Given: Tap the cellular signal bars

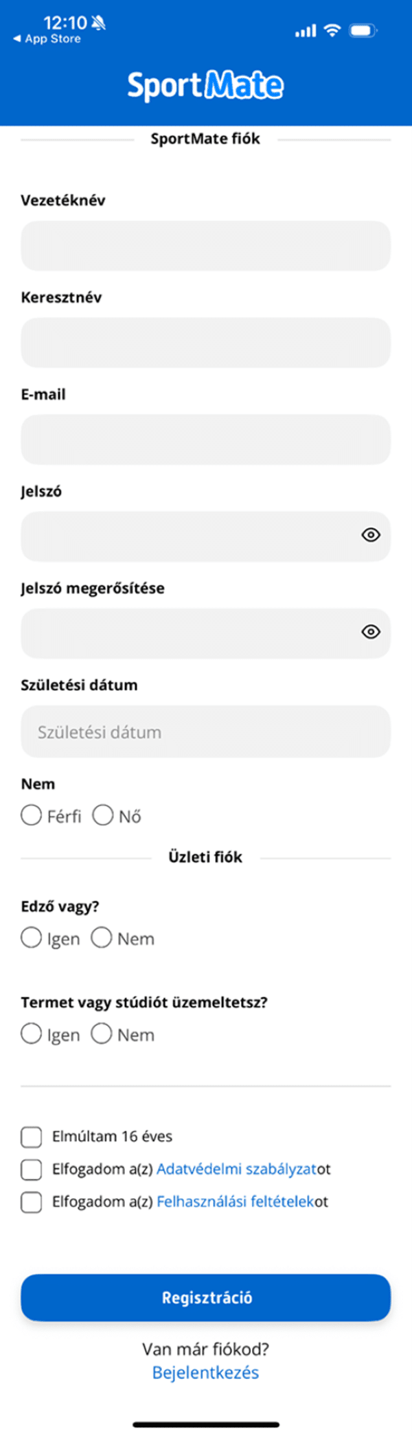Looking at the screenshot, I should (x=306, y=31).
